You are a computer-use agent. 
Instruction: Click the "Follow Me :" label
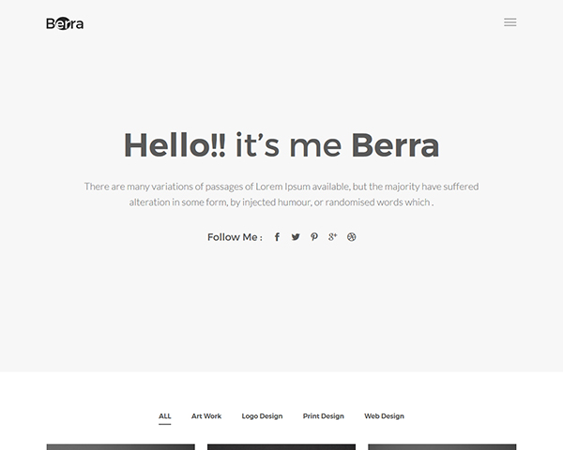pos(235,237)
